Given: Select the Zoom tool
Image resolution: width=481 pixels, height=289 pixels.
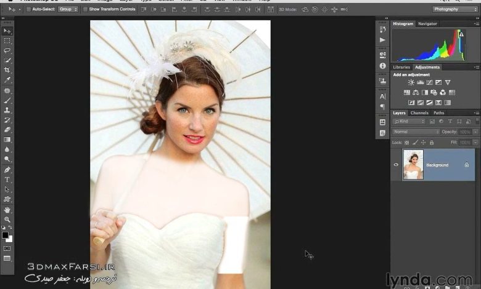Looking at the screenshot, I should pos(7,220).
